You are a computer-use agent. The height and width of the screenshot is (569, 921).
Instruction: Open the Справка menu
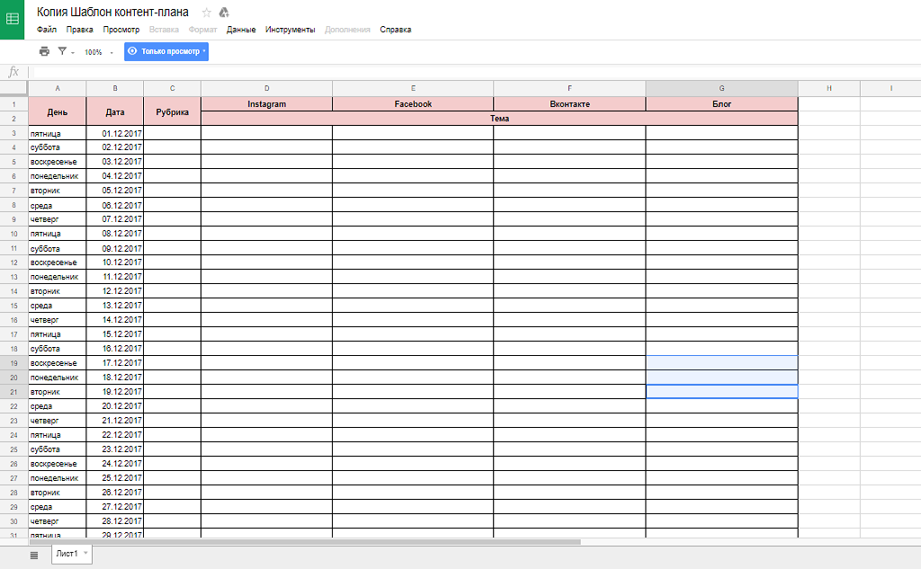396,30
